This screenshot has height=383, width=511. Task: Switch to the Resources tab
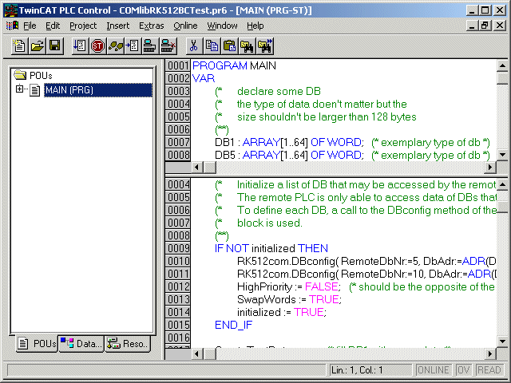pos(128,344)
